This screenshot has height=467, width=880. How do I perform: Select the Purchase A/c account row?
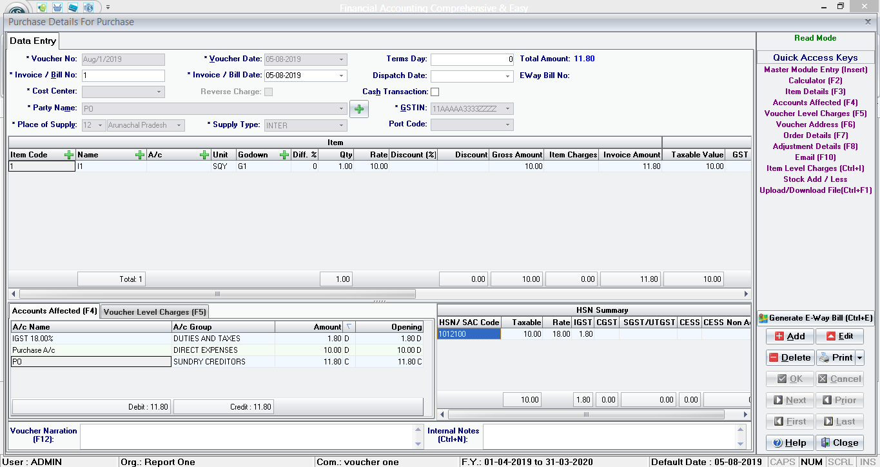click(x=217, y=350)
